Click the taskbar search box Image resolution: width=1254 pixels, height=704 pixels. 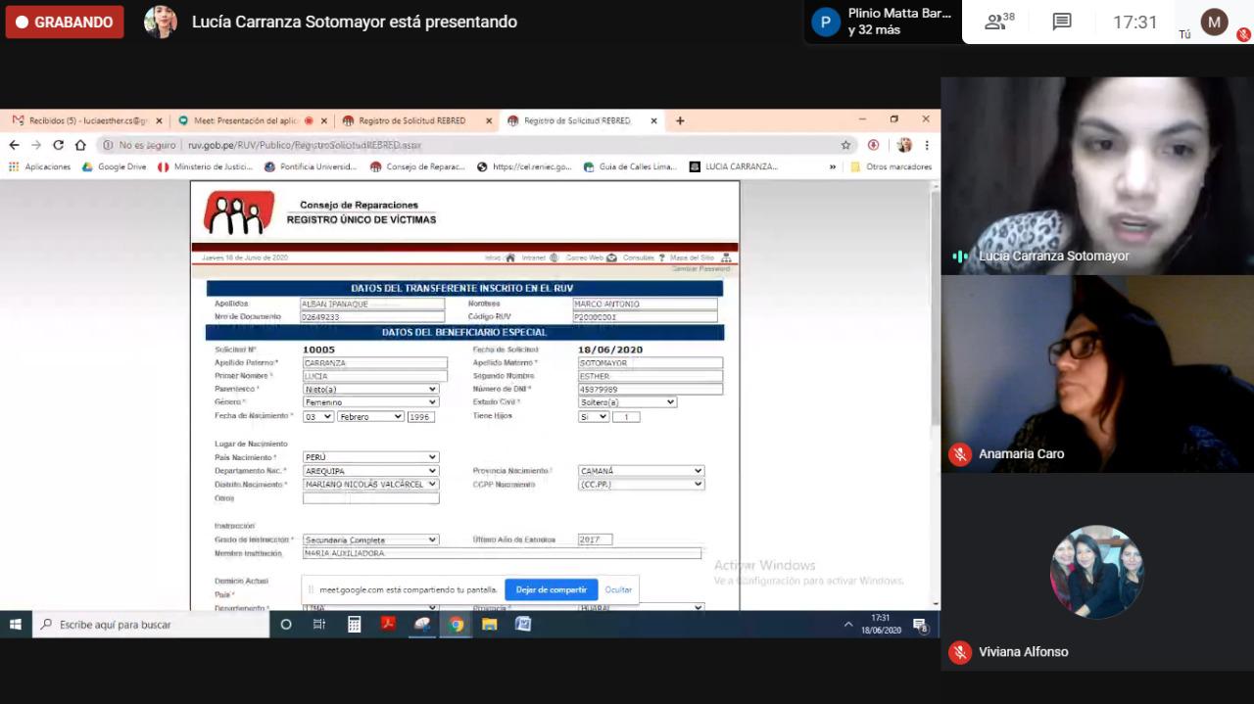pos(152,624)
